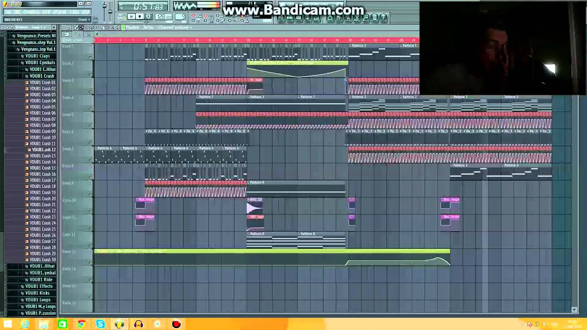Open the EDIT menu
Viewport: 587px width, 330px height.
(x=17, y=12)
